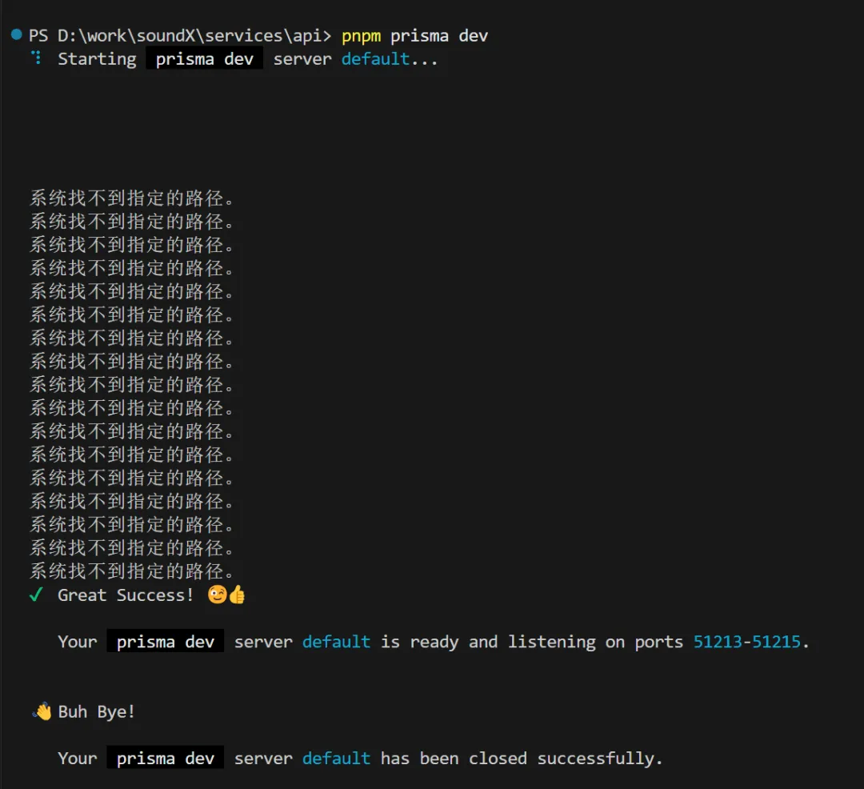Click the port range 51213-51215
864x789 pixels.
pyautogui.click(x=746, y=642)
